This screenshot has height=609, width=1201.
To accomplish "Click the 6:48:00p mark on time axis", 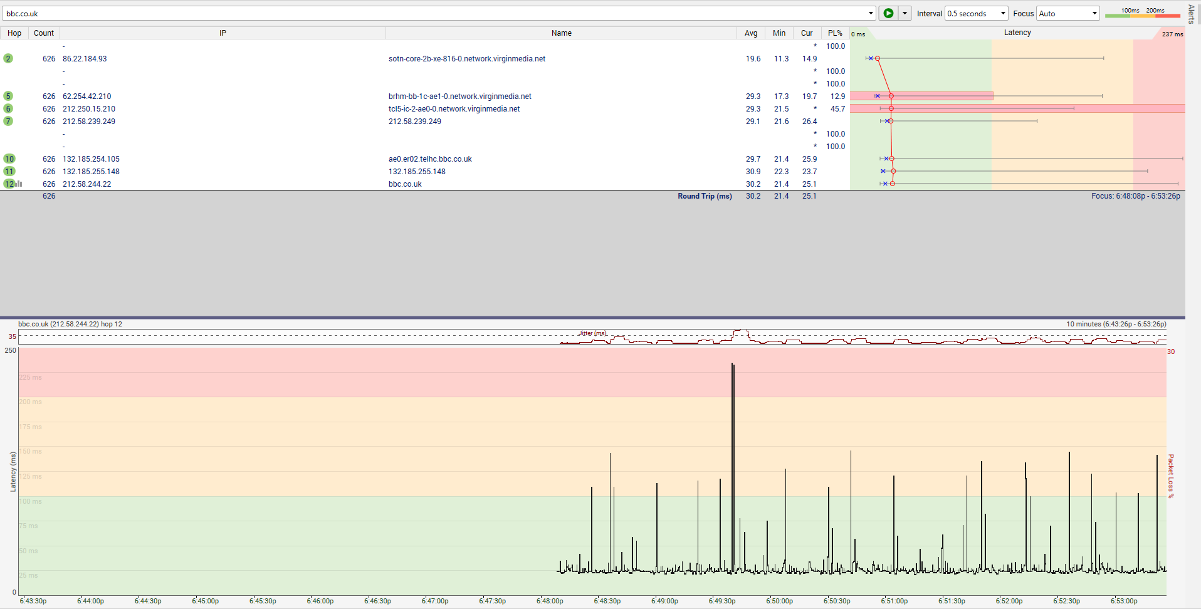I will 550,601.
